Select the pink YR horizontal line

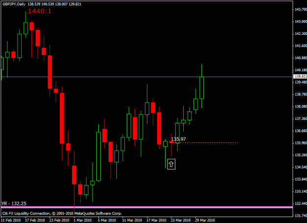pos(147,207)
